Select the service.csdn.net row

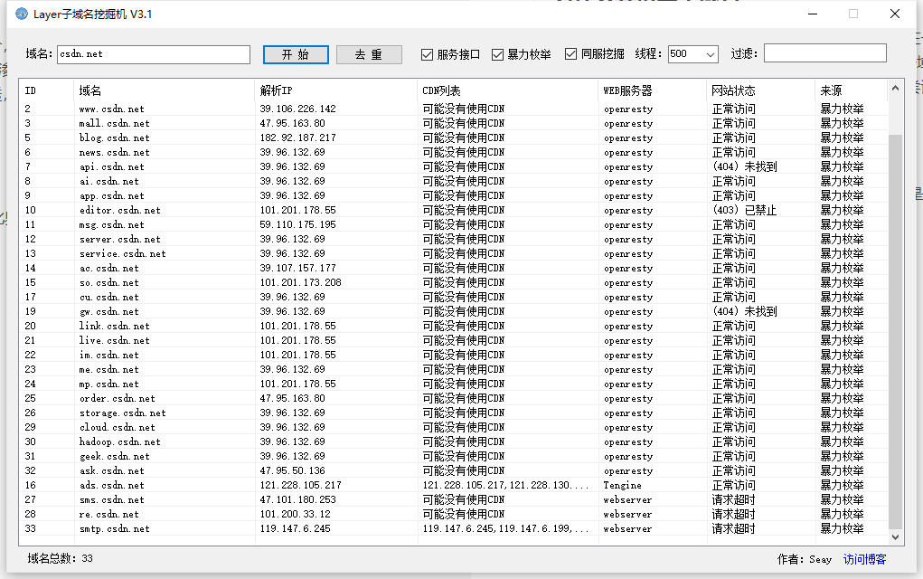pos(453,254)
